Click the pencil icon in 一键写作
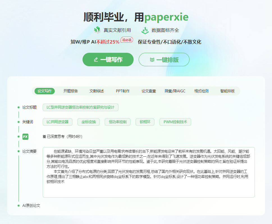272x224 pixels. 96,60
